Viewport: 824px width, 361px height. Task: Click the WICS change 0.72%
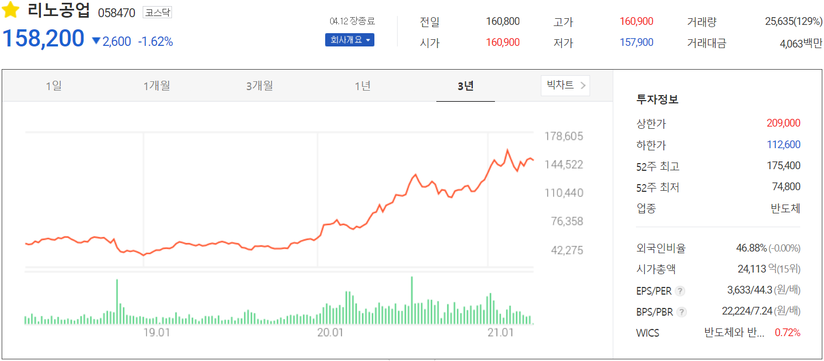(x=788, y=333)
